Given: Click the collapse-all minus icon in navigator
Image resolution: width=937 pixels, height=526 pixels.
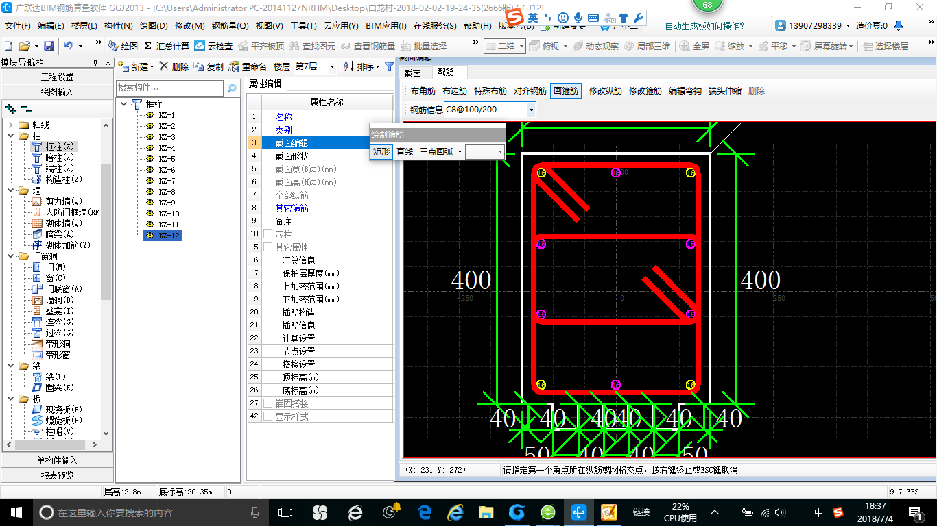Looking at the screenshot, I should (x=26, y=109).
